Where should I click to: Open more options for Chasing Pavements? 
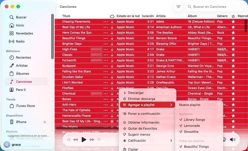point(106,22)
